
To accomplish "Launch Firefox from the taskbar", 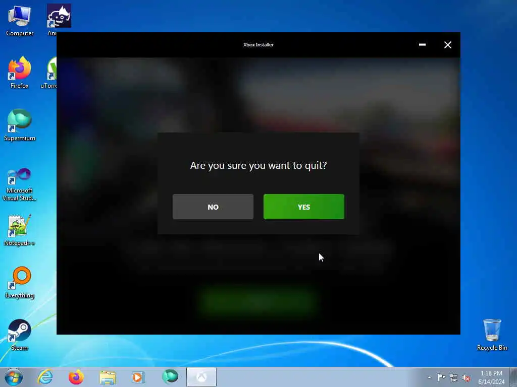I will tap(76, 377).
